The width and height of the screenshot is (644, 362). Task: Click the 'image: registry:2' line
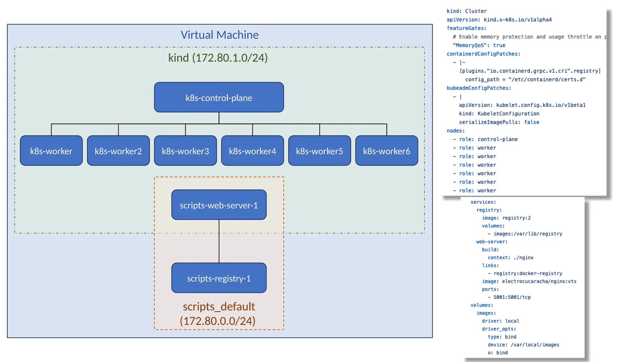506,218
